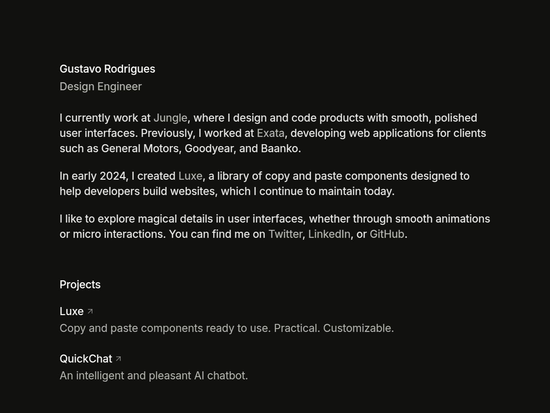This screenshot has height=413, width=550.
Task: Open the Exata link
Action: (270, 133)
